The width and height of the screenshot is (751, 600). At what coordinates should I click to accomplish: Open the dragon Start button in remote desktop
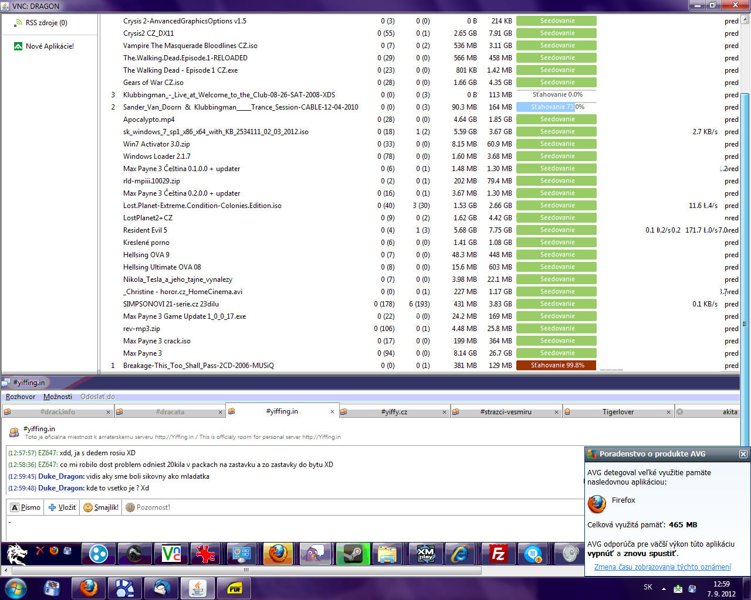(x=17, y=553)
